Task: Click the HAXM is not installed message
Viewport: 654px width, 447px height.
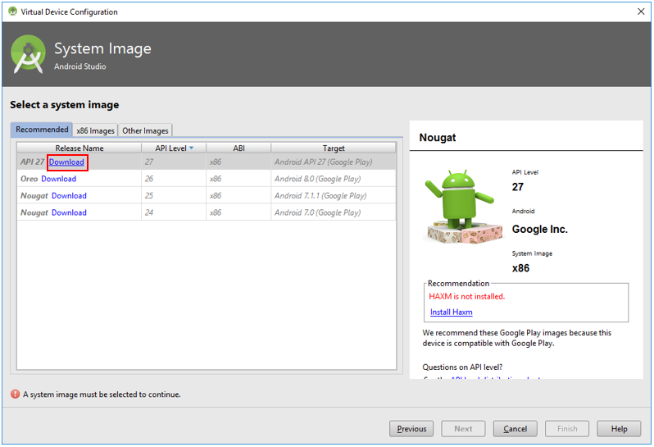Action: pos(466,296)
